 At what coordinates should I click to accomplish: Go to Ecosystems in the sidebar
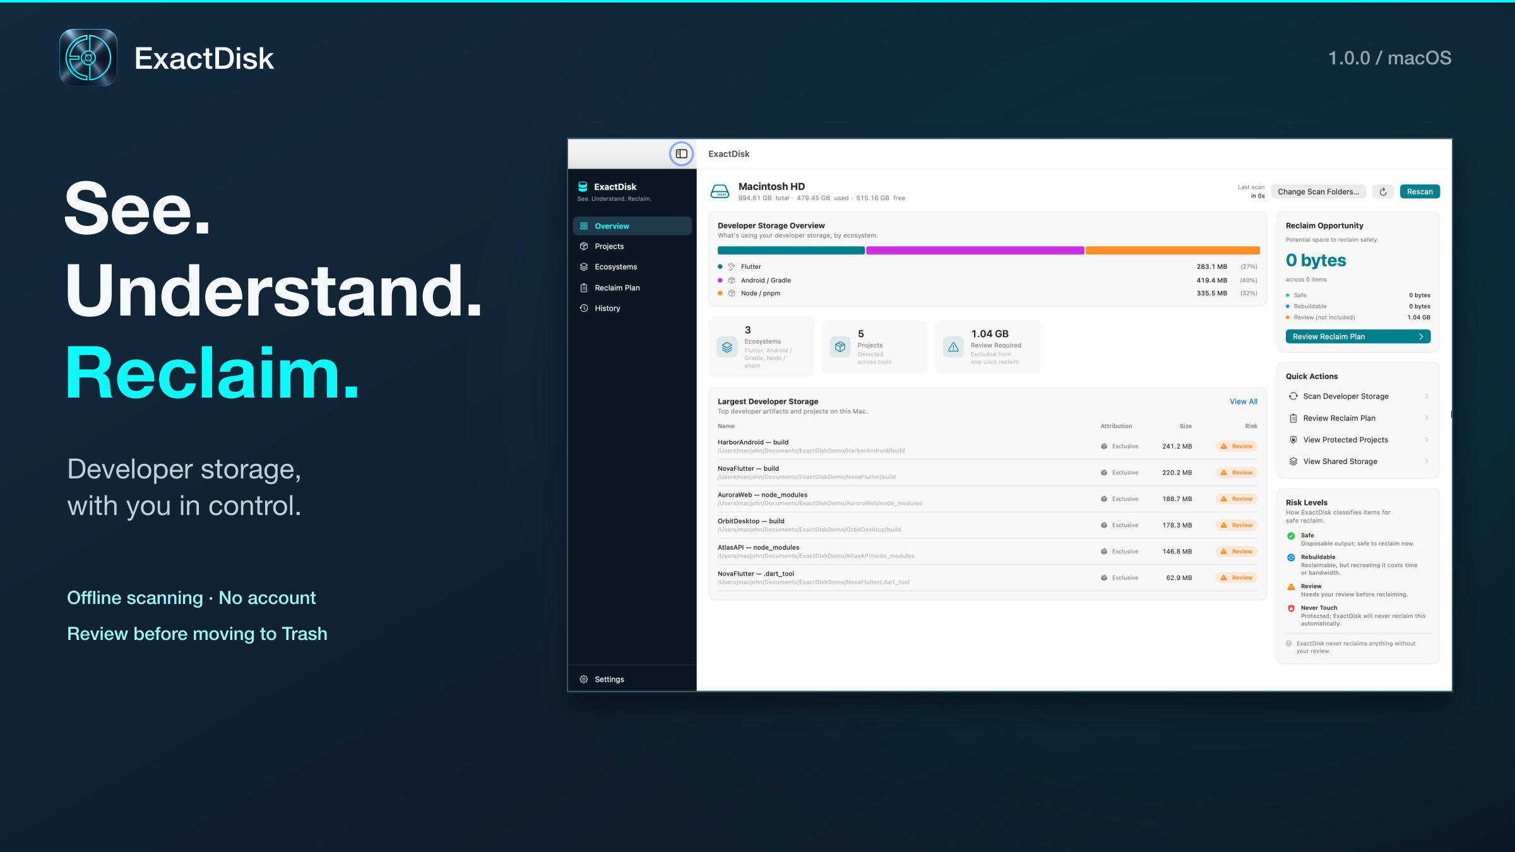tap(632, 267)
